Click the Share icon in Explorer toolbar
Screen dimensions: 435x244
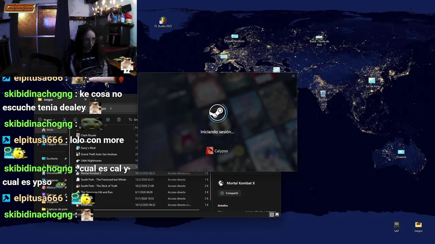(108, 120)
